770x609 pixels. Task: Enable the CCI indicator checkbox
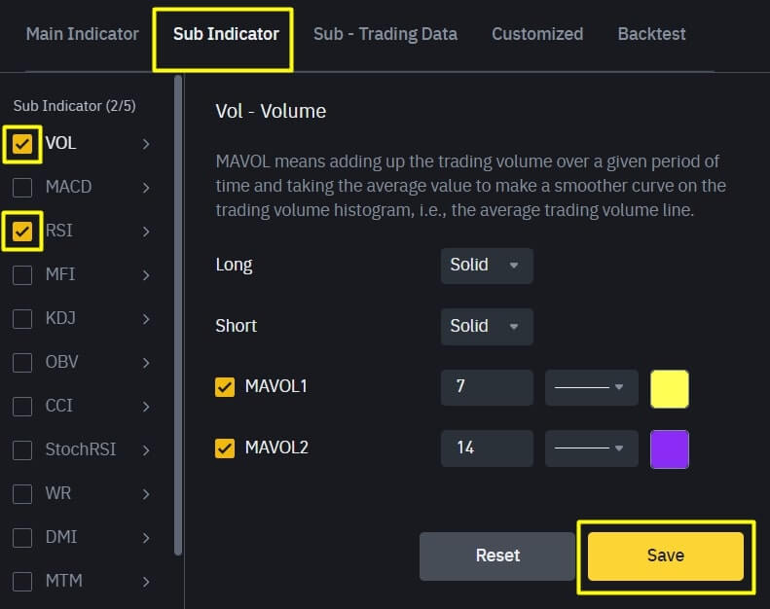pyautogui.click(x=22, y=407)
